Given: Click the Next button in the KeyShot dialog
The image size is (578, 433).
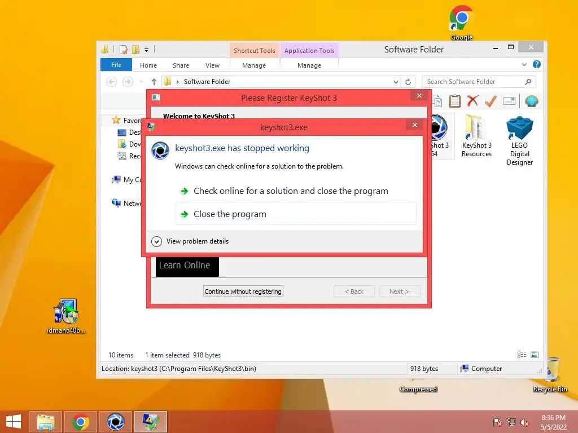Looking at the screenshot, I should [x=399, y=291].
